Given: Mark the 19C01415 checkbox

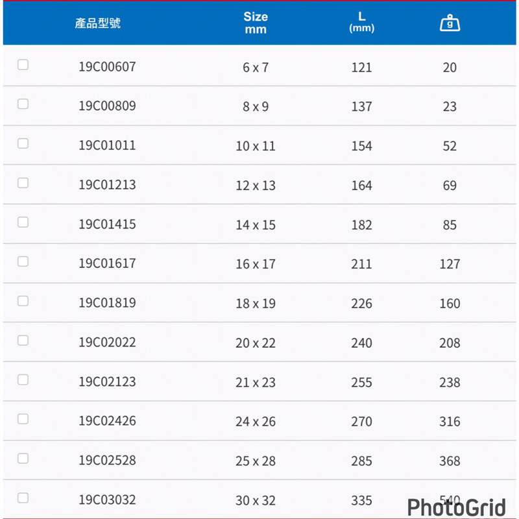Looking at the screenshot, I should pos(23,222).
